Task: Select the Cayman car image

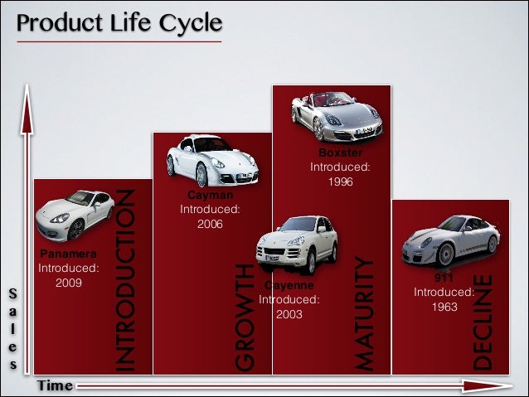Action: pyautogui.click(x=213, y=161)
